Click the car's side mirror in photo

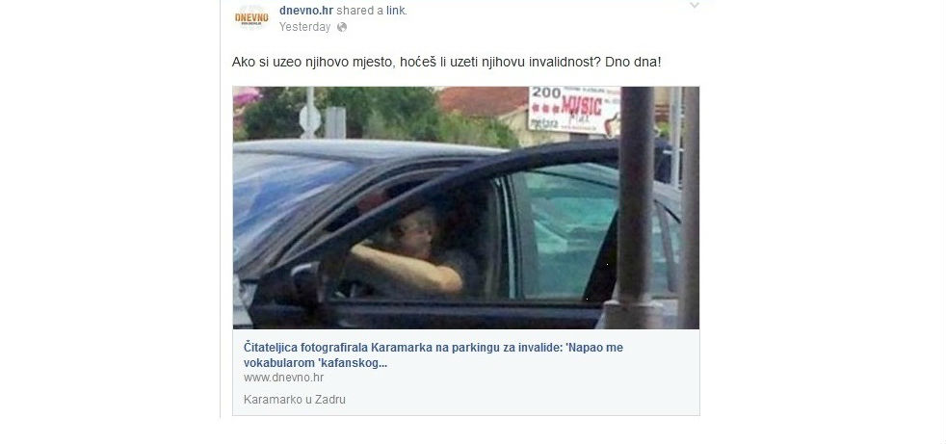tap(307, 283)
